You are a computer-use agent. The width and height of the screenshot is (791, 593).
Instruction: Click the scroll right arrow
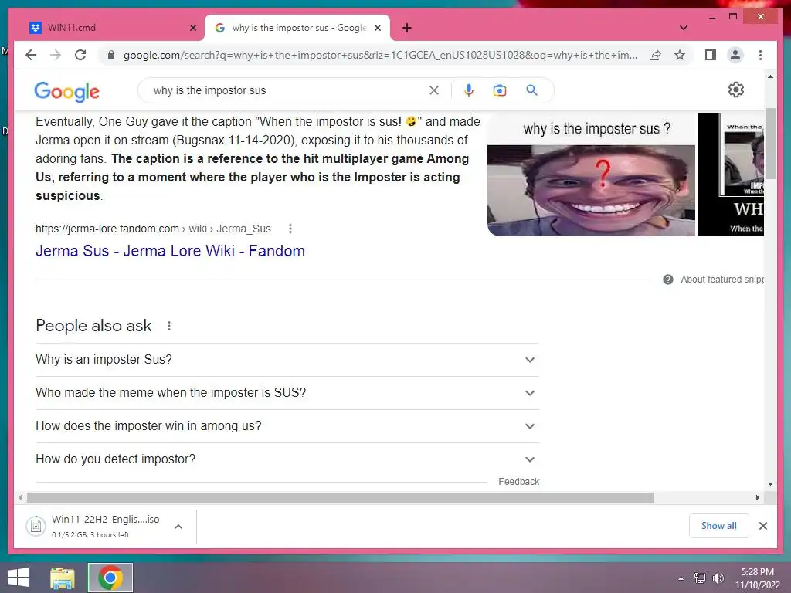tap(757, 498)
